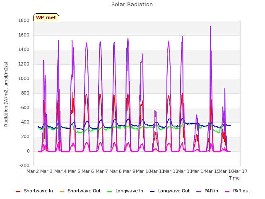Click the orange Shortwave Out legend swatch

pos(62,192)
